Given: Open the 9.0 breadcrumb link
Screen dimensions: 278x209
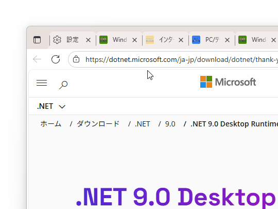Looking at the screenshot, I should tap(170, 124).
